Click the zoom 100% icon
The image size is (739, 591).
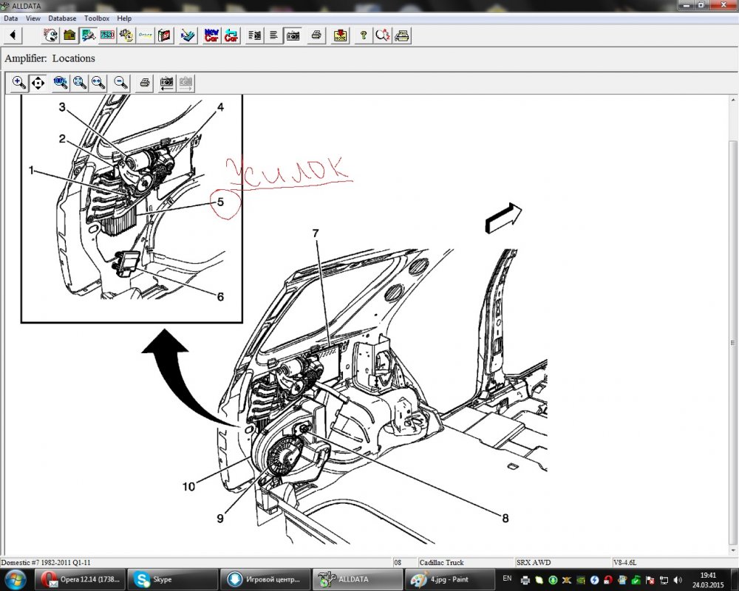(60, 83)
